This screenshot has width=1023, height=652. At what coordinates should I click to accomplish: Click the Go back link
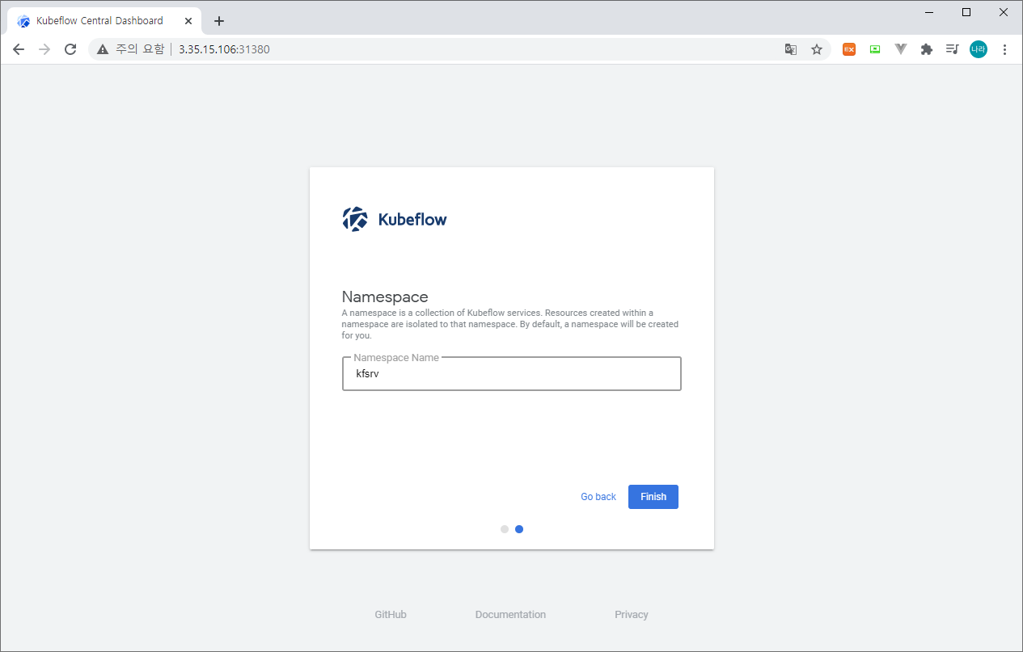click(598, 497)
